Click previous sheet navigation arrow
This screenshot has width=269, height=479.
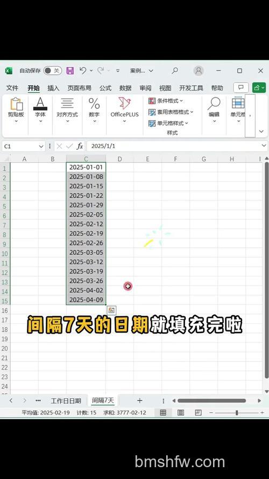11,400
